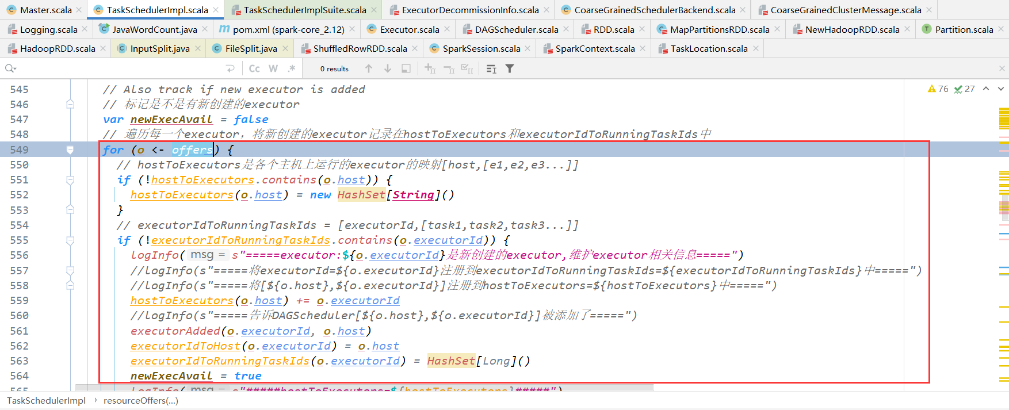Viewport: 1009px width, 410px height.
Task: Click FileSplit.java class file icon
Action: tap(217, 48)
